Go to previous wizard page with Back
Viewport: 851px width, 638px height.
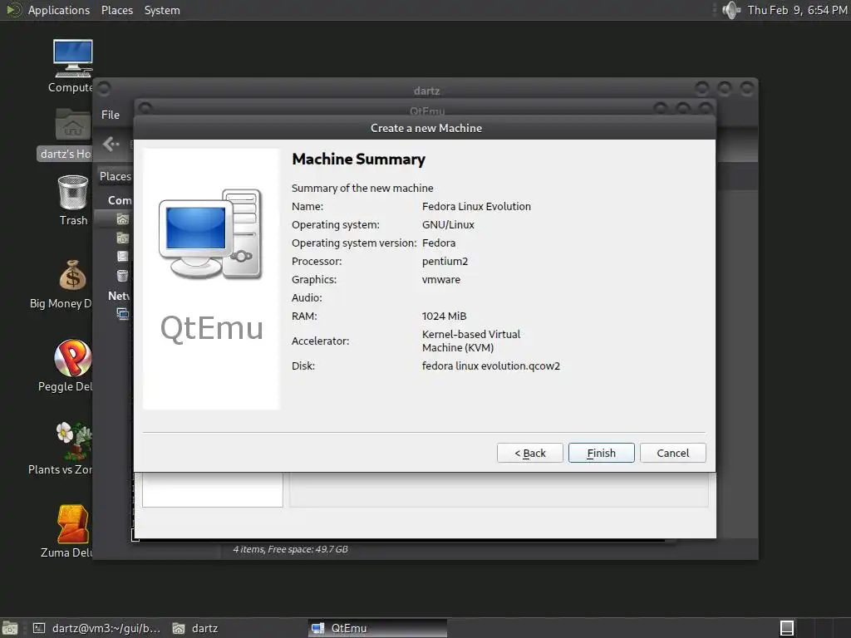pyautogui.click(x=529, y=453)
